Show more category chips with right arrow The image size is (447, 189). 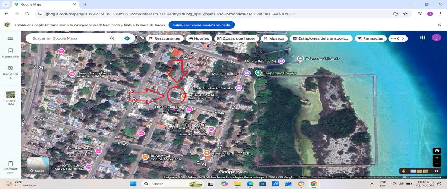click(403, 38)
